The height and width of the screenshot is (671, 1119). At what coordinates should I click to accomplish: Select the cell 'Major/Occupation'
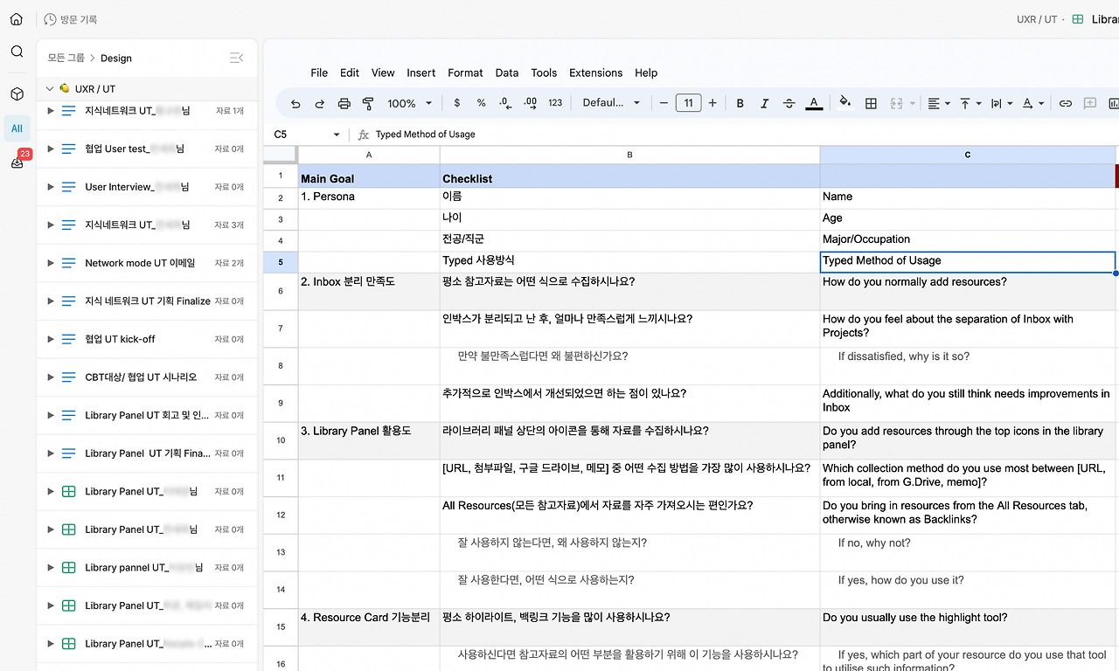(x=968, y=239)
